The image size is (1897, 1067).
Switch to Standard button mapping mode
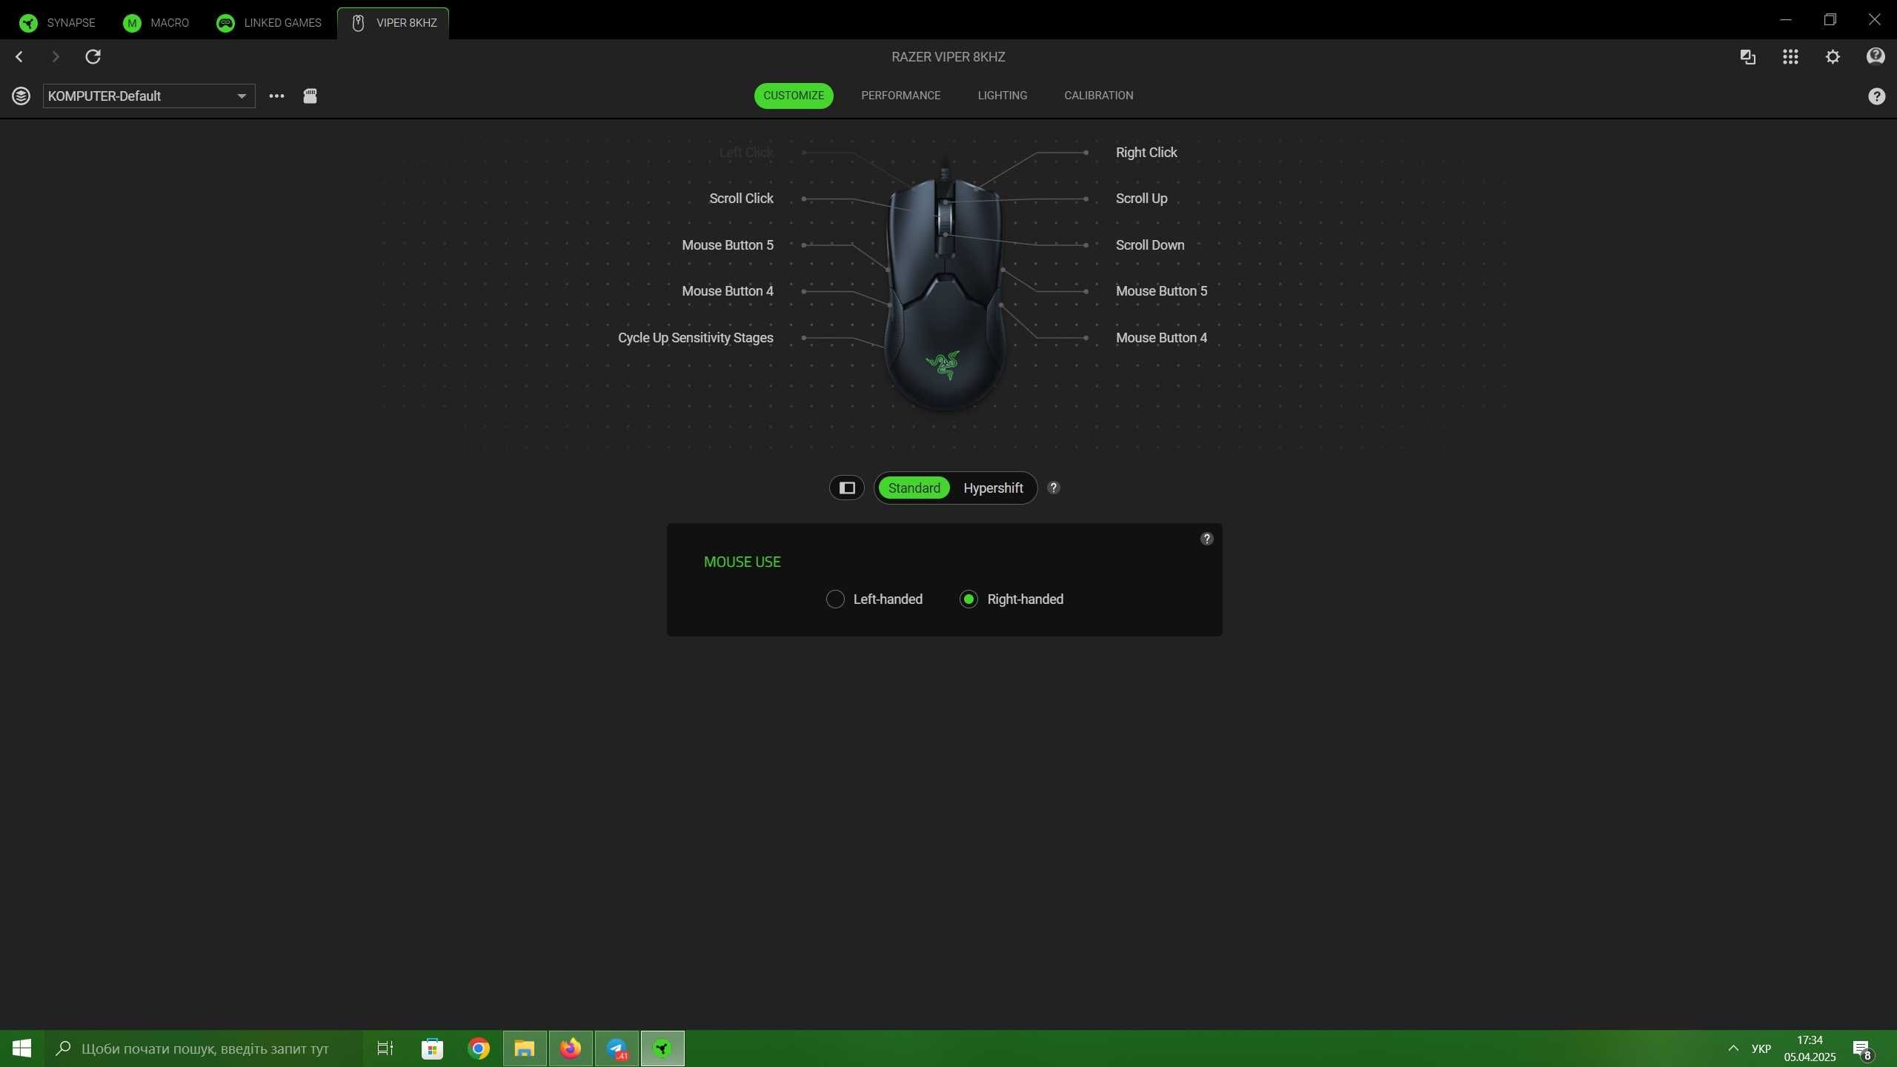pyautogui.click(x=914, y=488)
